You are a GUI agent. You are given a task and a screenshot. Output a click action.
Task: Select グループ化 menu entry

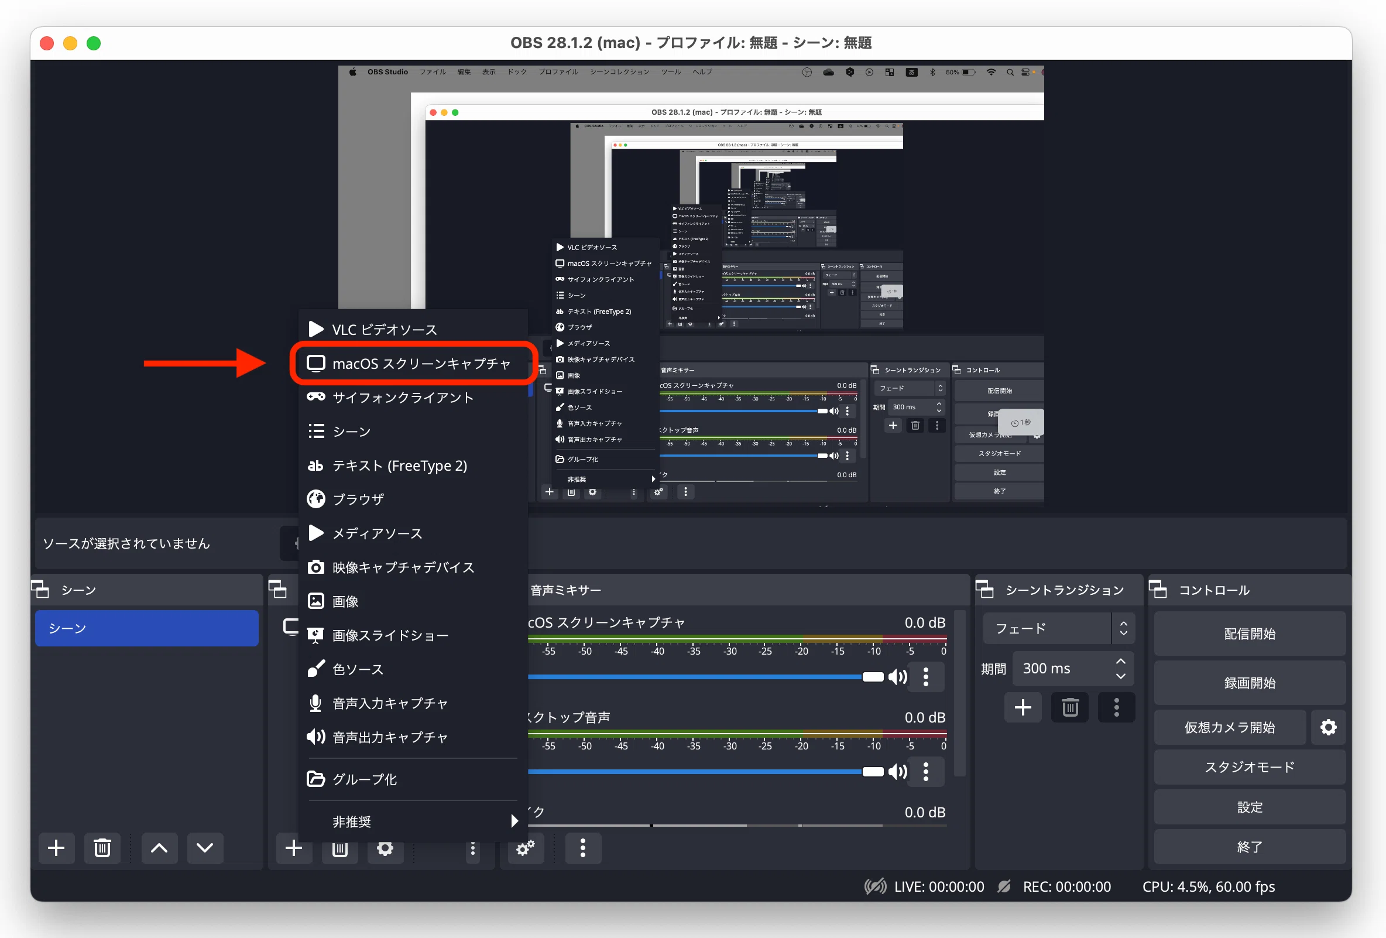[413, 779]
